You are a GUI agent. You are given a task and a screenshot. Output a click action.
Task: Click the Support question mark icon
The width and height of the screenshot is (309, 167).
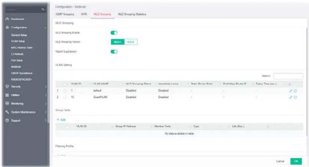[7, 120]
